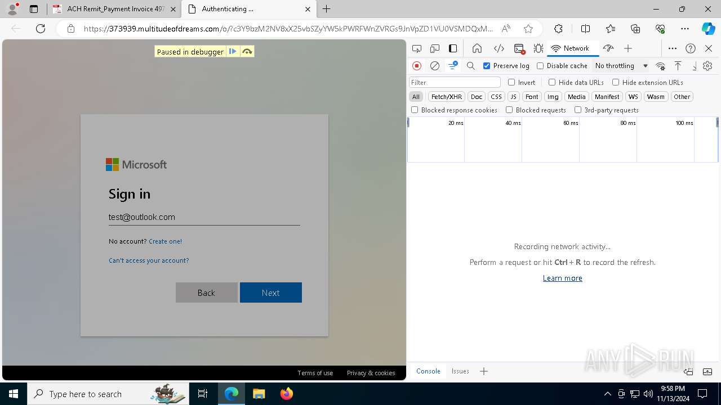Screen dimensions: 721x405
Task: Open Copilot sidebar icon
Action: click(708, 29)
